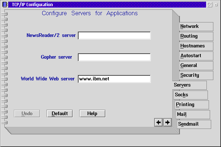Switch to the Printing tab
The image size is (221, 147).
(x=192, y=105)
